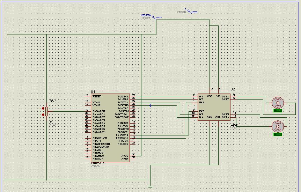301x192 pixels.
Task: Click the RV1 reference label
Action: pos(53,101)
